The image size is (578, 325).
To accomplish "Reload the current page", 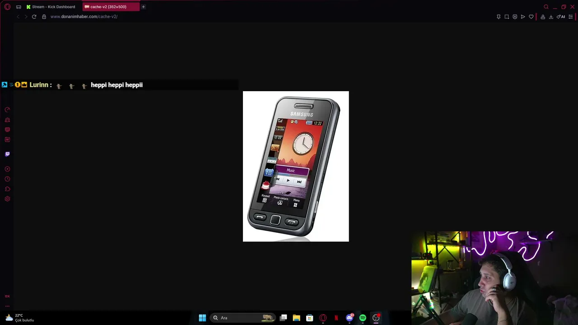I will click(34, 17).
